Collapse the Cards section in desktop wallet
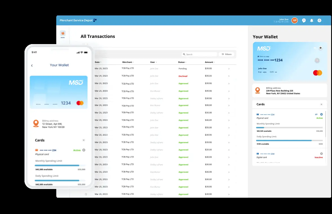The height and width of the screenshot is (214, 332). coord(321,104)
